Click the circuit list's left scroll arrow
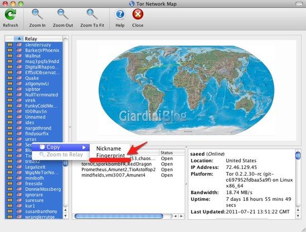 pos(176,216)
